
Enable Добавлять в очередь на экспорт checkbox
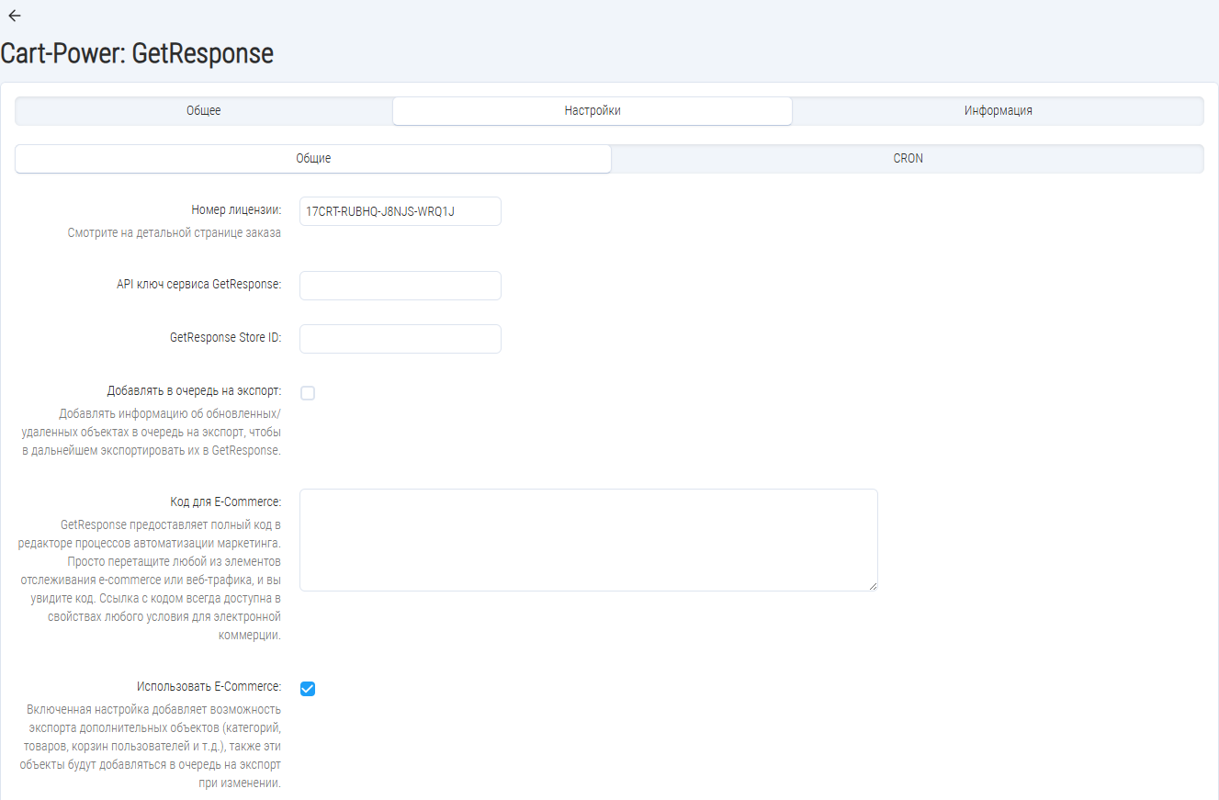coord(308,393)
